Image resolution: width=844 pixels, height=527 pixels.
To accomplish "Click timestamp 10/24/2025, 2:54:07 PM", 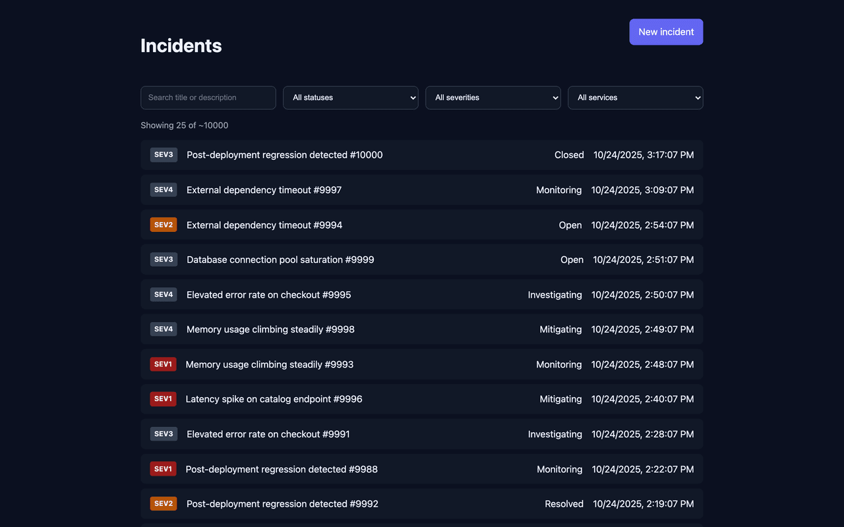I will tap(643, 225).
